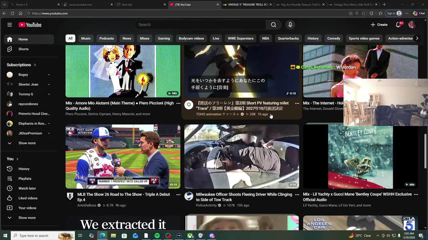Open Windows Start menu
428x240 pixels.
[5, 236]
